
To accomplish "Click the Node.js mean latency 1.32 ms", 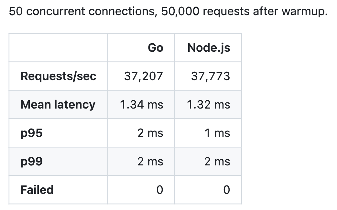I will point(208,105).
